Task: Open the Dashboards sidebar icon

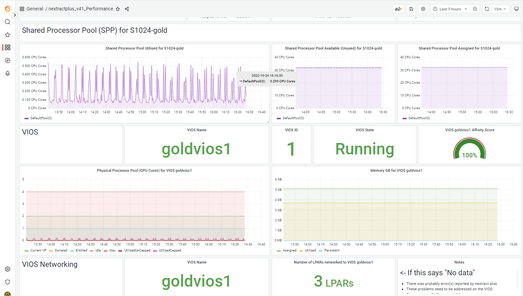Action: point(7,48)
